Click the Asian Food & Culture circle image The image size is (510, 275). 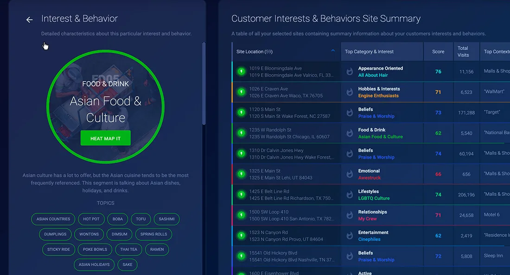[x=105, y=106]
